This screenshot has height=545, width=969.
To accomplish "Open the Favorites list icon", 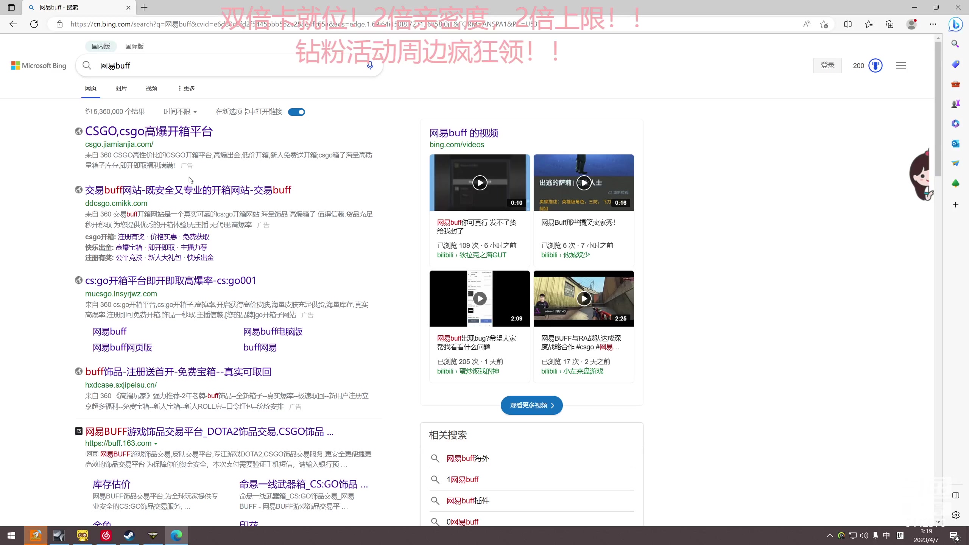I will 869,24.
